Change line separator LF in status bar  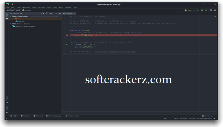coord(170,118)
